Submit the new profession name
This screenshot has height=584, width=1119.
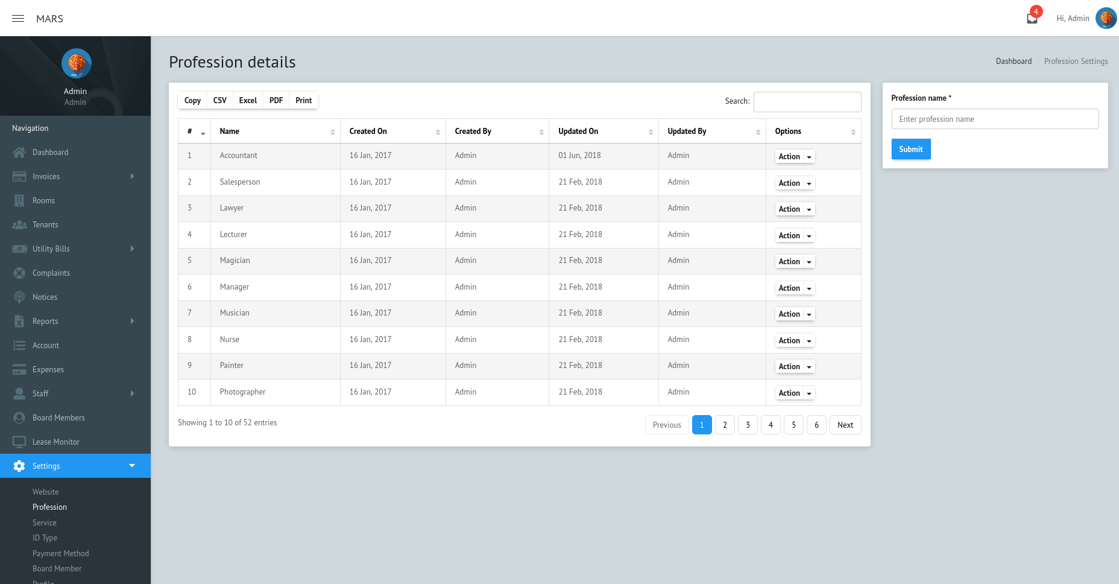pos(910,149)
